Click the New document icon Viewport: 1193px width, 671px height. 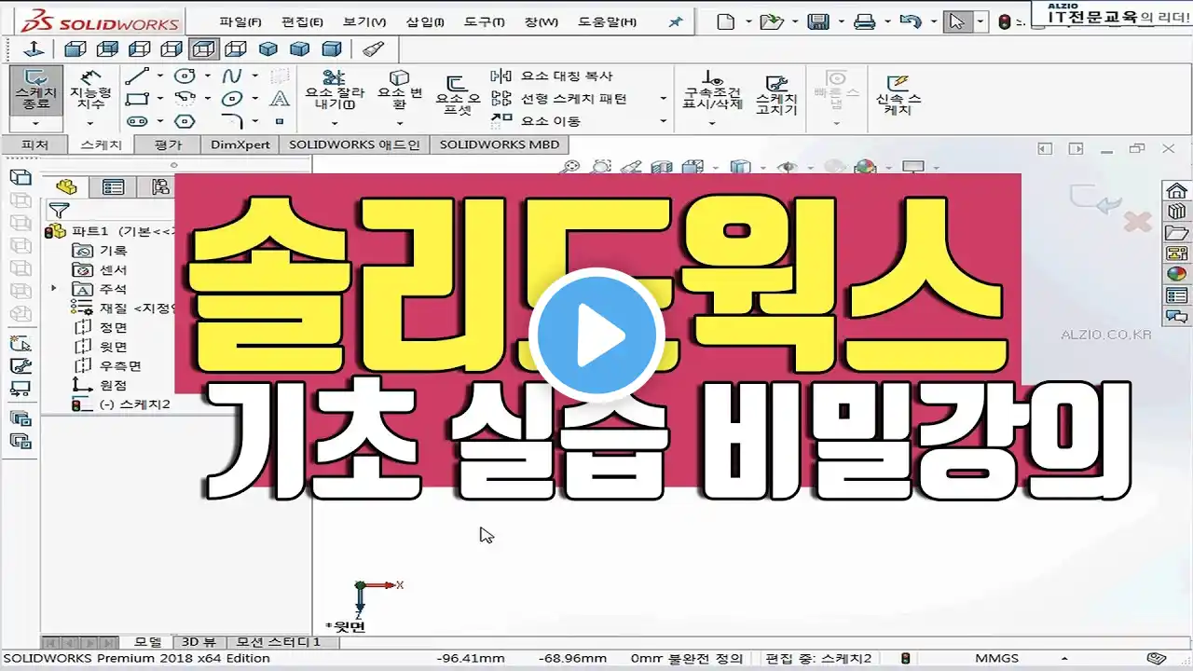pyautogui.click(x=725, y=21)
